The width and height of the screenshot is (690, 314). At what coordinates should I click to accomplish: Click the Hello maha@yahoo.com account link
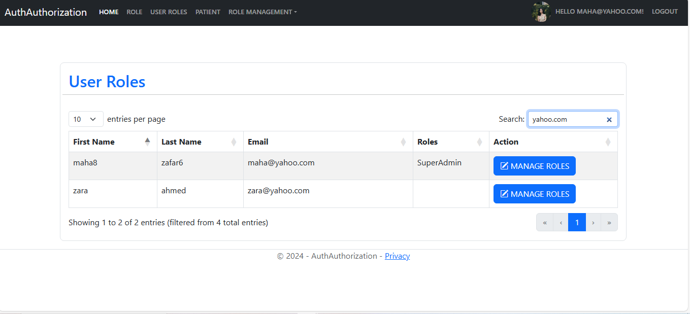pos(600,12)
